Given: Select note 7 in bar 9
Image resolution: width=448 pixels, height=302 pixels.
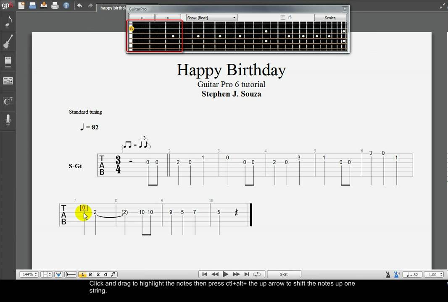Looking at the screenshot, I should pos(194,212).
